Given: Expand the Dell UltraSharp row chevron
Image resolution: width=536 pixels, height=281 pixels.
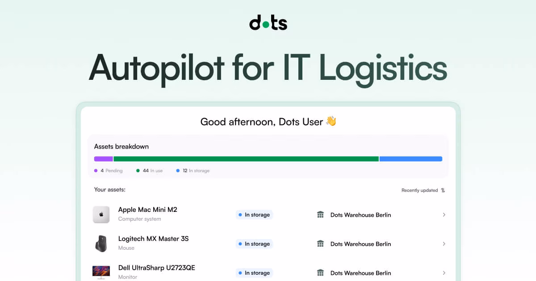Looking at the screenshot, I should point(444,273).
